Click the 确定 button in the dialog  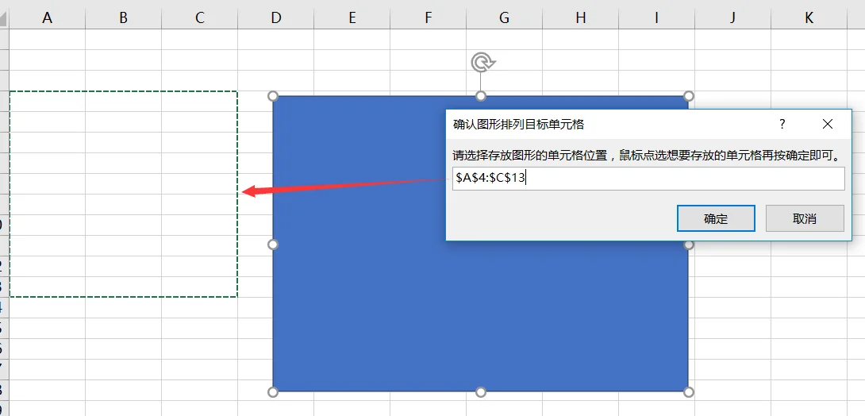click(716, 218)
